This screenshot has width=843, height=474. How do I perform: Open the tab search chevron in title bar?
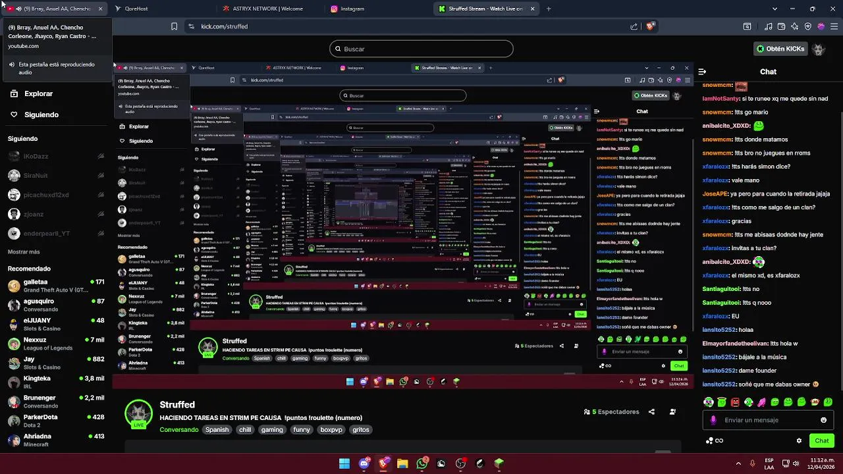(x=775, y=9)
